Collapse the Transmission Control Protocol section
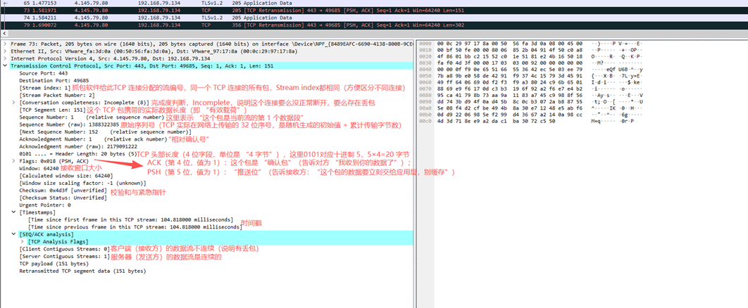The width and height of the screenshot is (748, 308). pyautogui.click(x=6, y=66)
